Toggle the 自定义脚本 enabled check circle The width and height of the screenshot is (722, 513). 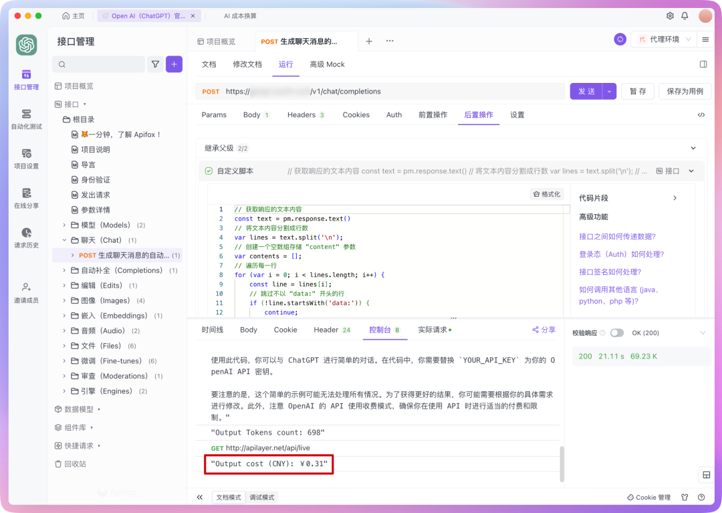(209, 171)
